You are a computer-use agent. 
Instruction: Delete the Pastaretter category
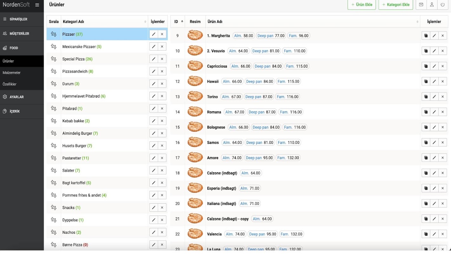162,158
